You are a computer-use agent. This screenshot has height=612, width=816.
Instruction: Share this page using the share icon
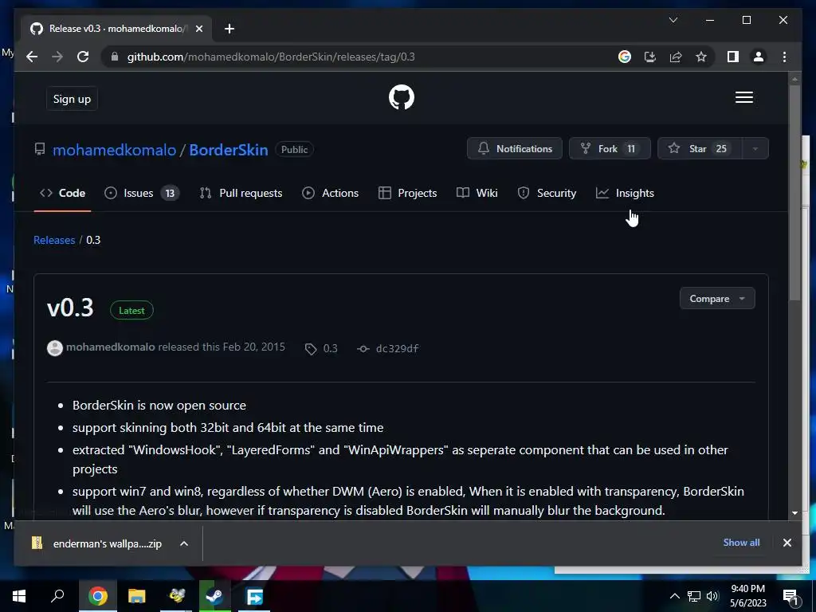676,57
